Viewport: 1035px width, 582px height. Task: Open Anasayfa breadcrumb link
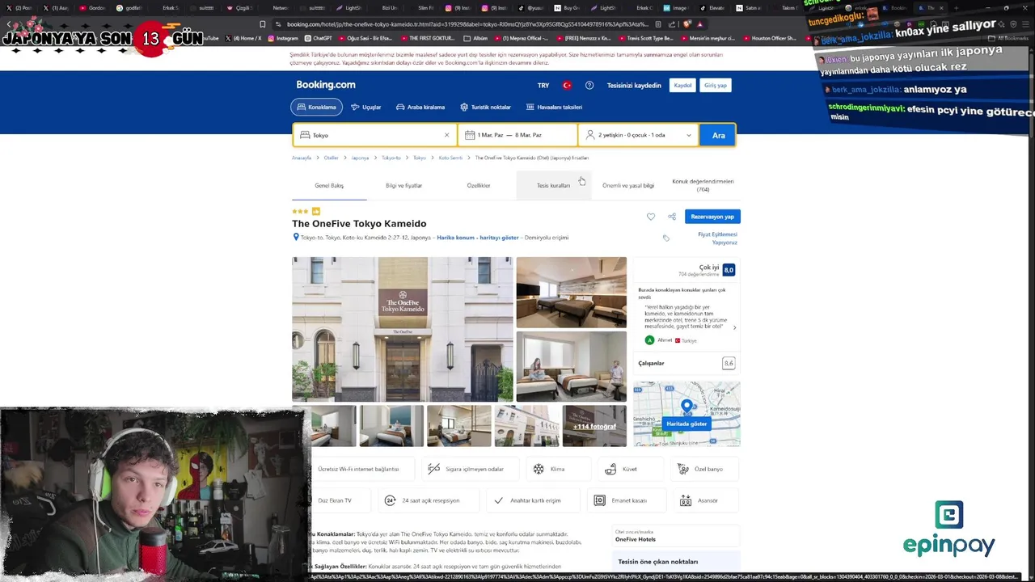pos(302,158)
